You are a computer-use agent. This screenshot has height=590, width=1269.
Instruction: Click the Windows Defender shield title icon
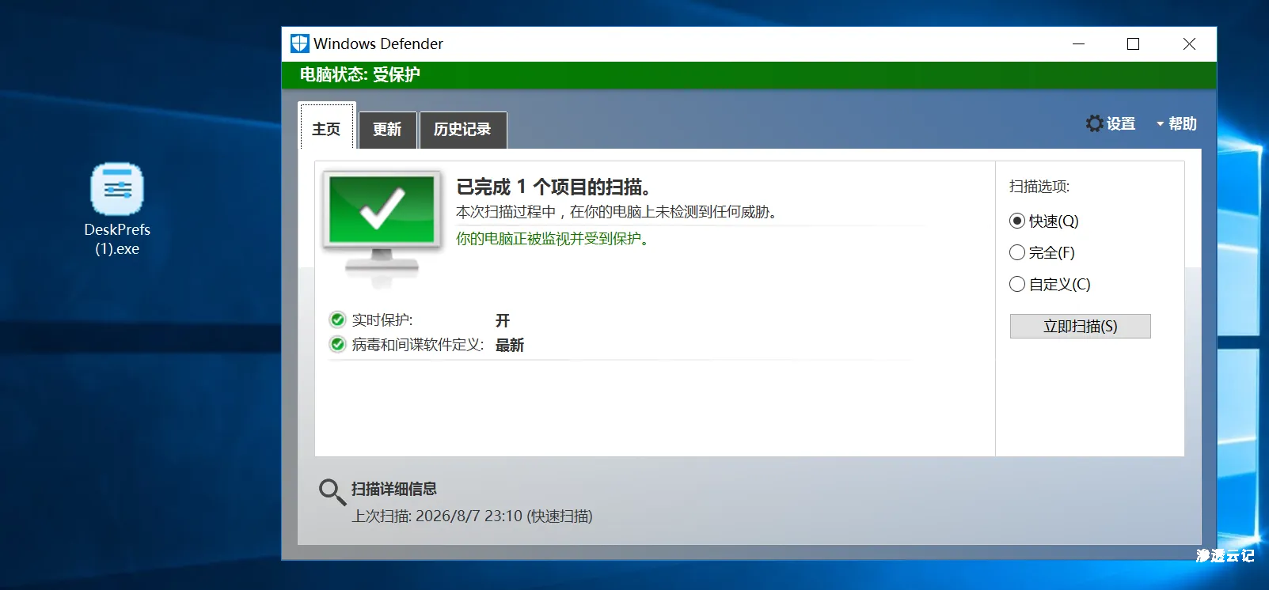300,43
